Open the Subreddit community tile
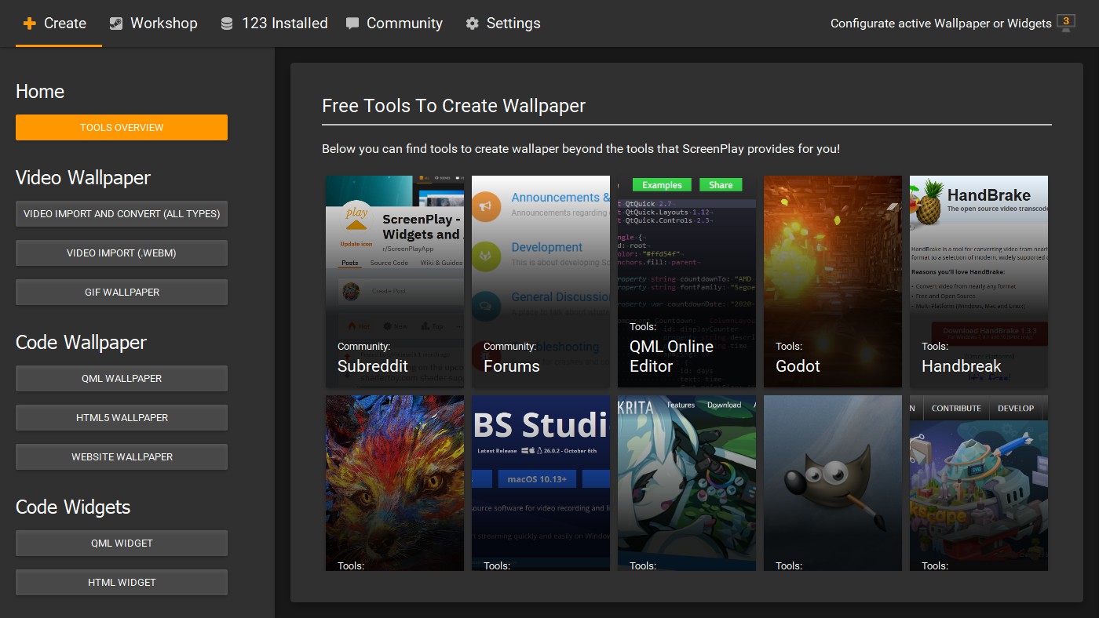 (x=395, y=282)
